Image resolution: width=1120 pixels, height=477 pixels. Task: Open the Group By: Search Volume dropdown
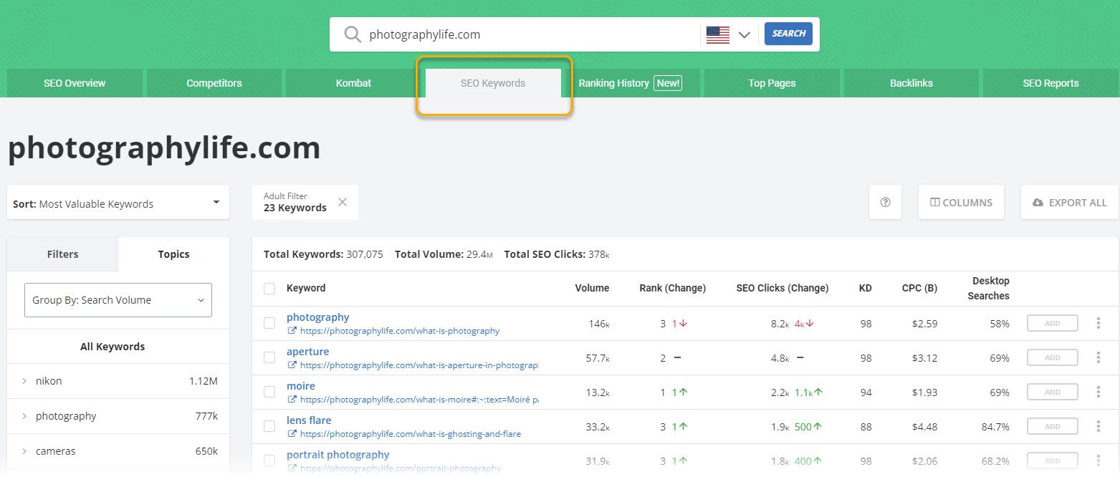(x=118, y=300)
